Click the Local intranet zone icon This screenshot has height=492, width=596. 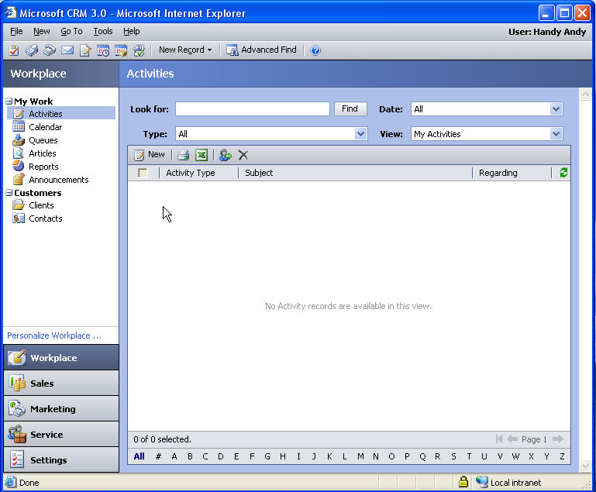[x=482, y=482]
